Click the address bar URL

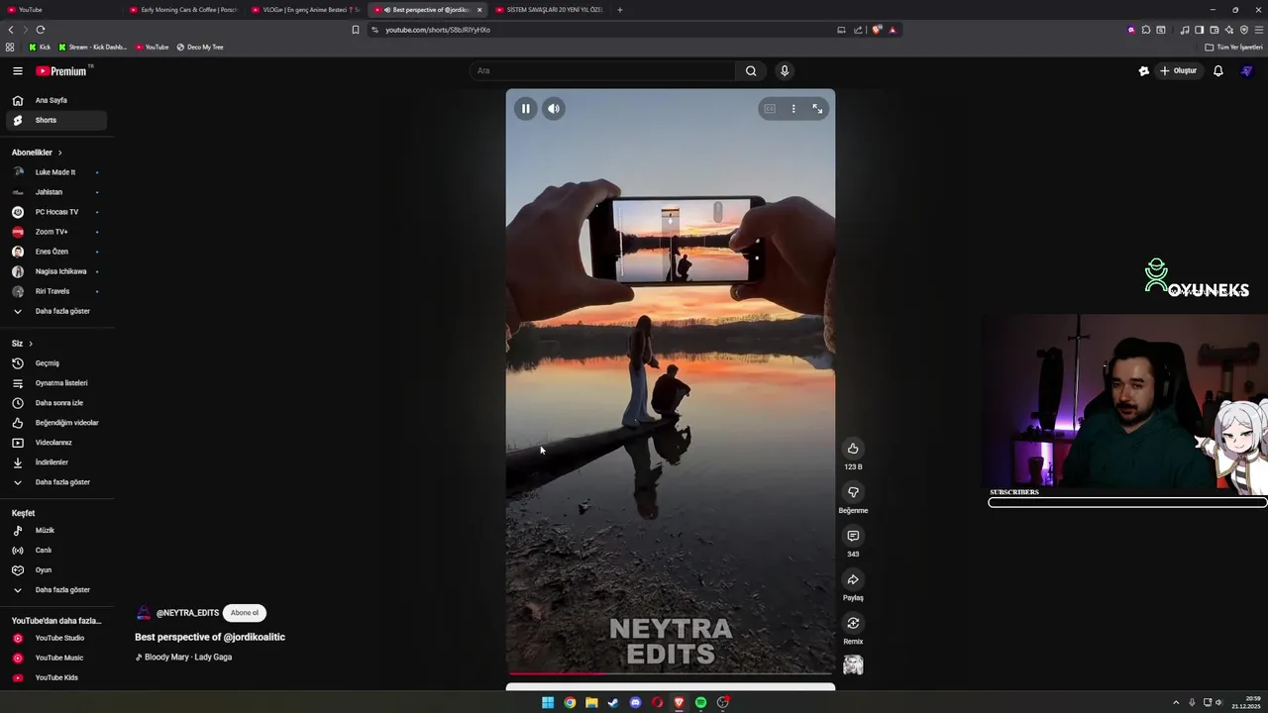(438, 30)
